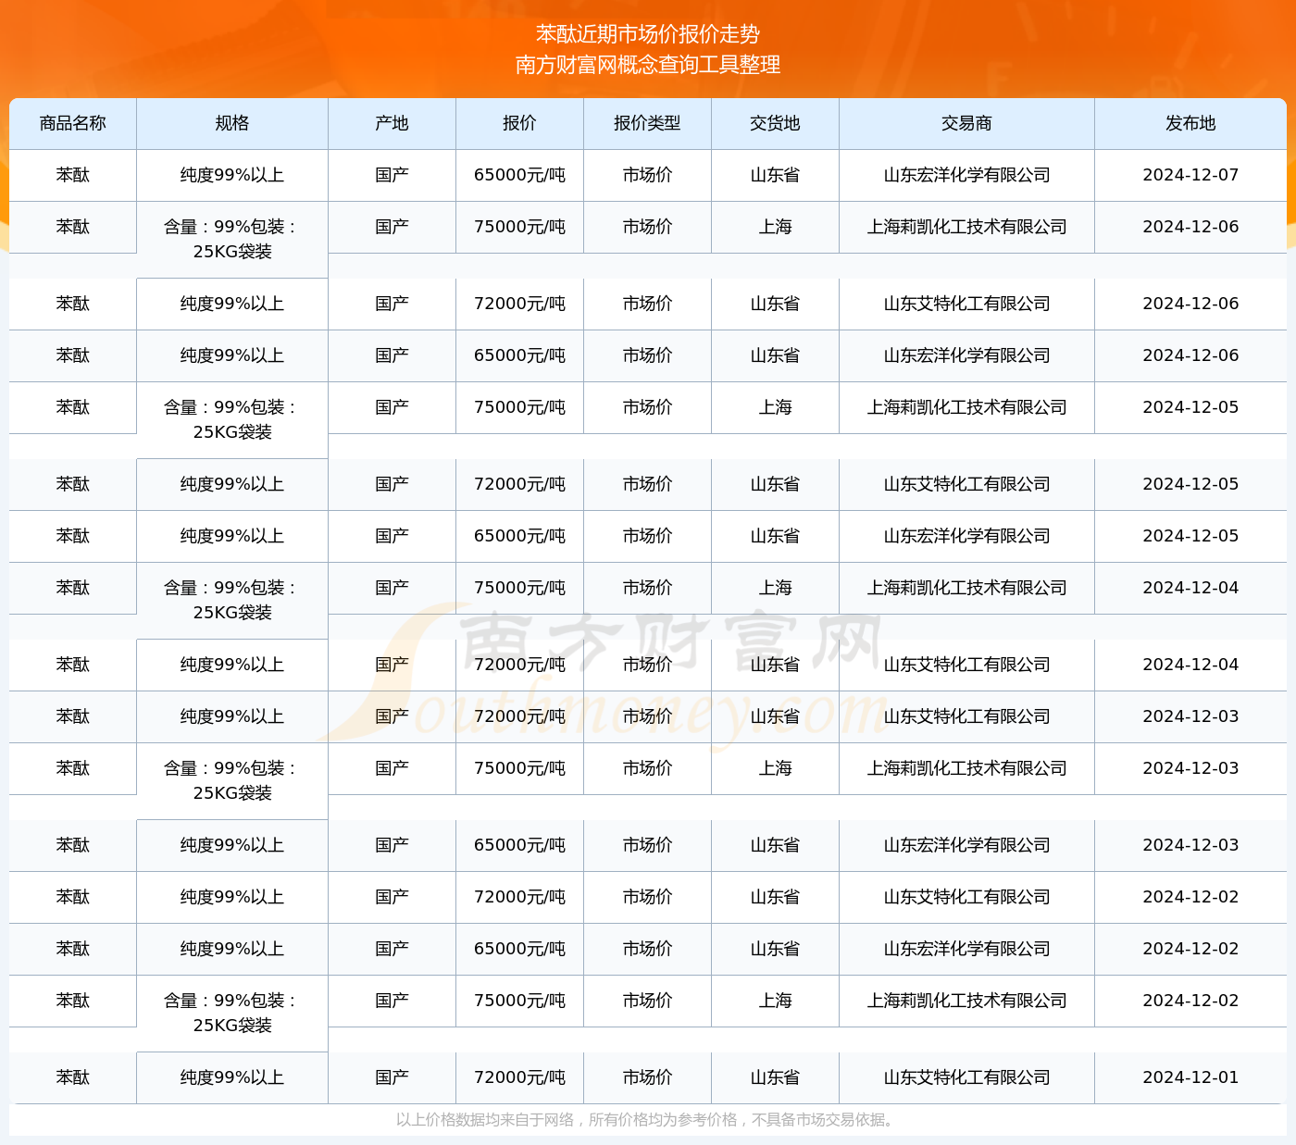Click 72000元/吨 in the 2024-12-06 row

pos(519,304)
